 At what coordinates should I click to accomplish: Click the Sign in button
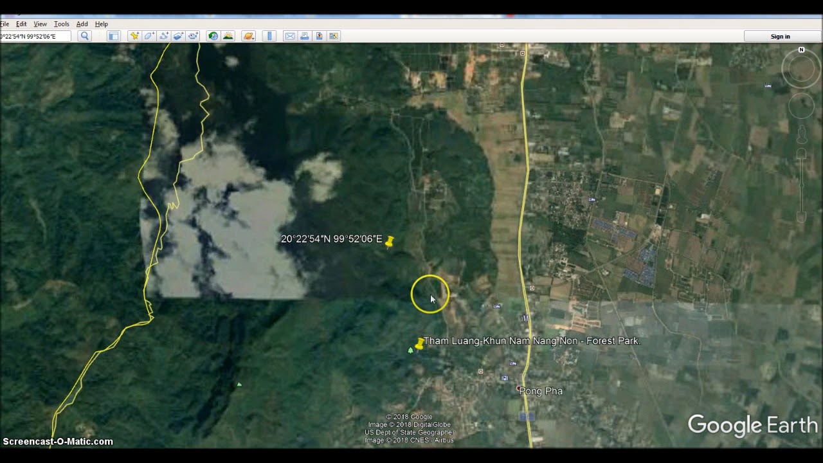pos(780,37)
